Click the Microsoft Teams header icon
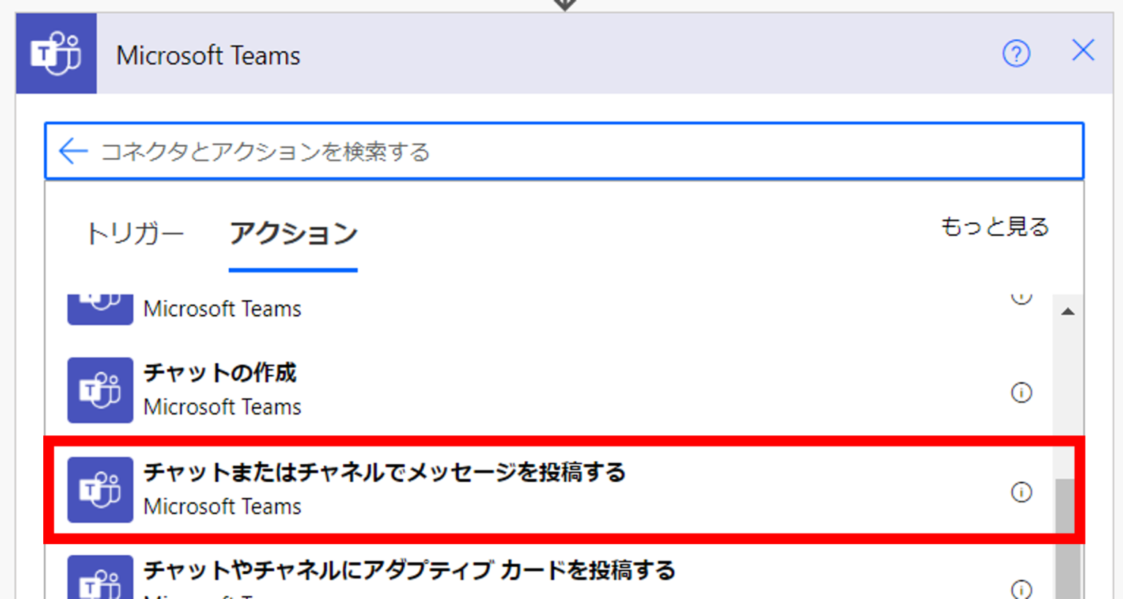The width and height of the screenshot is (1123, 599). (56, 53)
